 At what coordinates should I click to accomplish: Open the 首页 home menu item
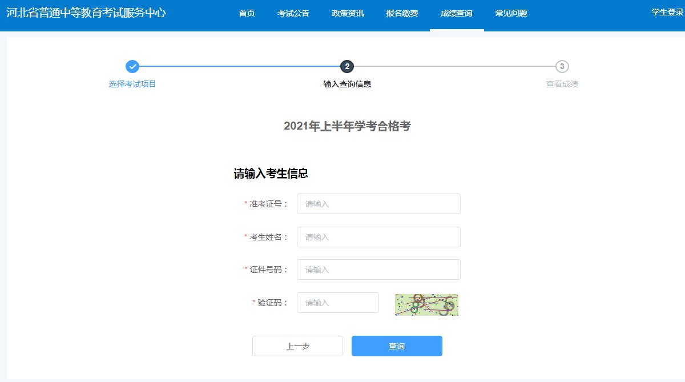(x=247, y=13)
